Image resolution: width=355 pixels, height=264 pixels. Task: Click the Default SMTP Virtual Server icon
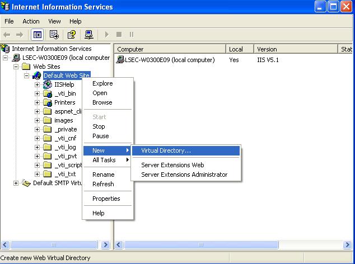point(26,183)
